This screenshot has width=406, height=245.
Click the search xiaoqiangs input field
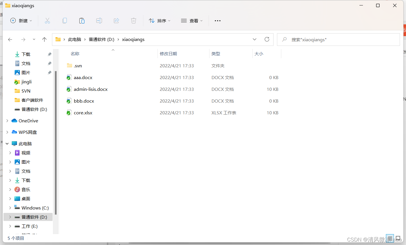338,40
